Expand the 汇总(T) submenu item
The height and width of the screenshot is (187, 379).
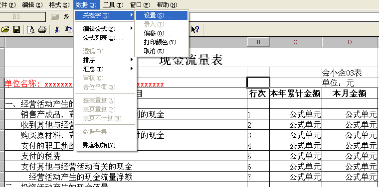tap(105, 69)
